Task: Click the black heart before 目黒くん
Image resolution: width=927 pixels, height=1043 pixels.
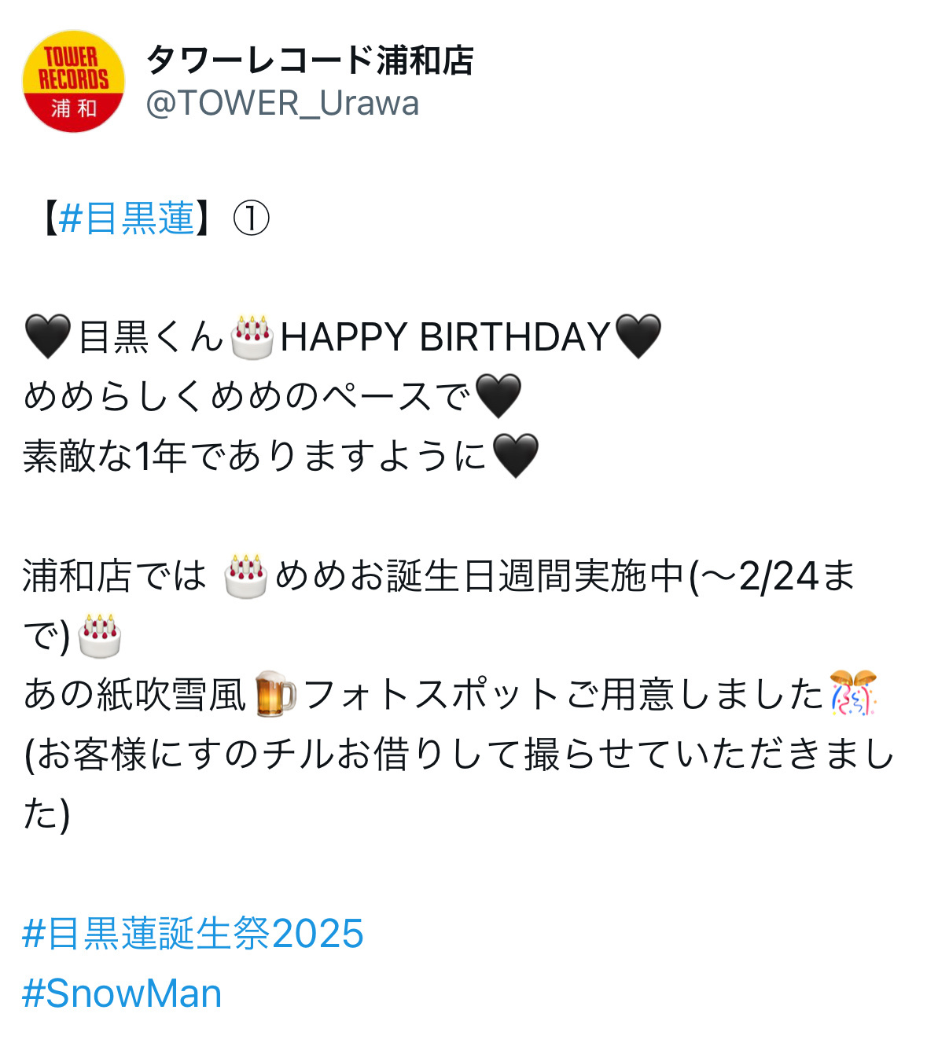Action: tap(48, 336)
